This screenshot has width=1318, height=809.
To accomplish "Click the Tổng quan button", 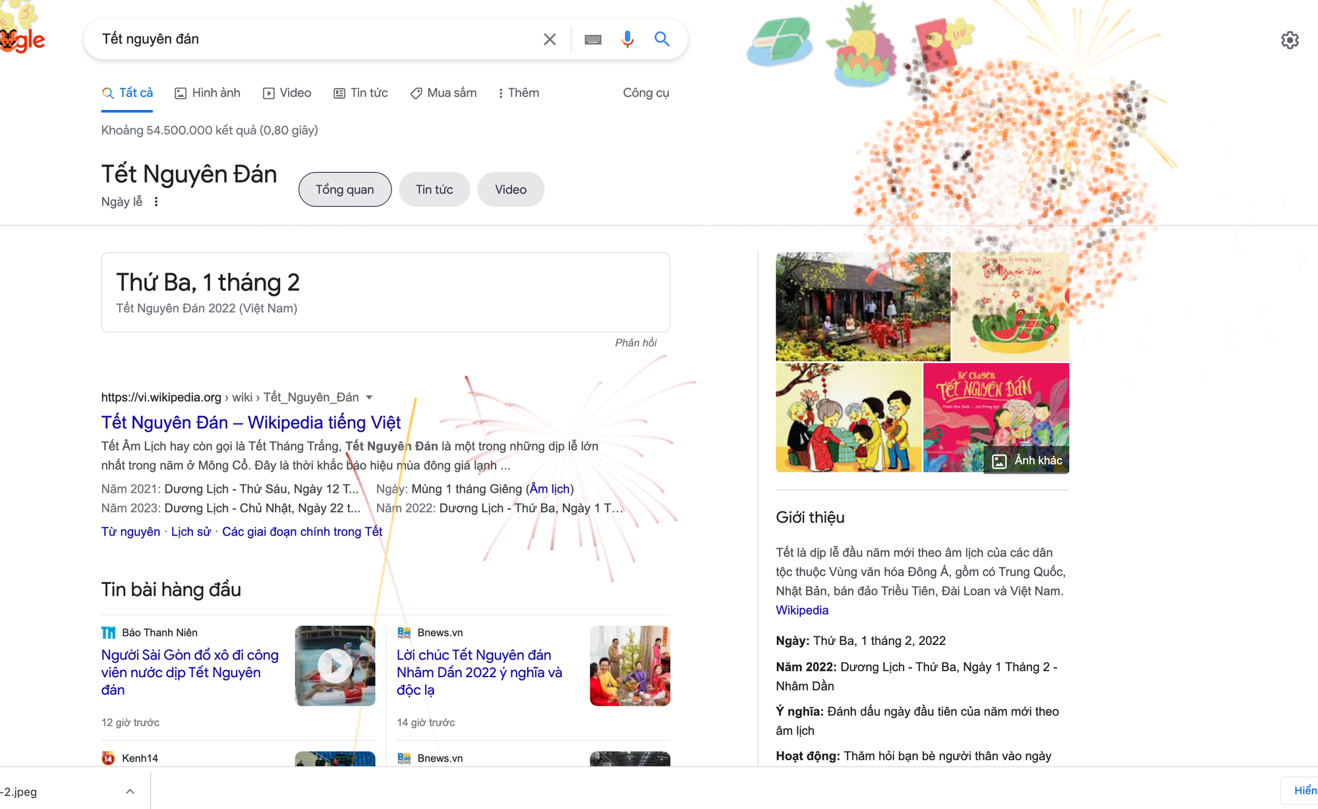I will click(x=343, y=188).
